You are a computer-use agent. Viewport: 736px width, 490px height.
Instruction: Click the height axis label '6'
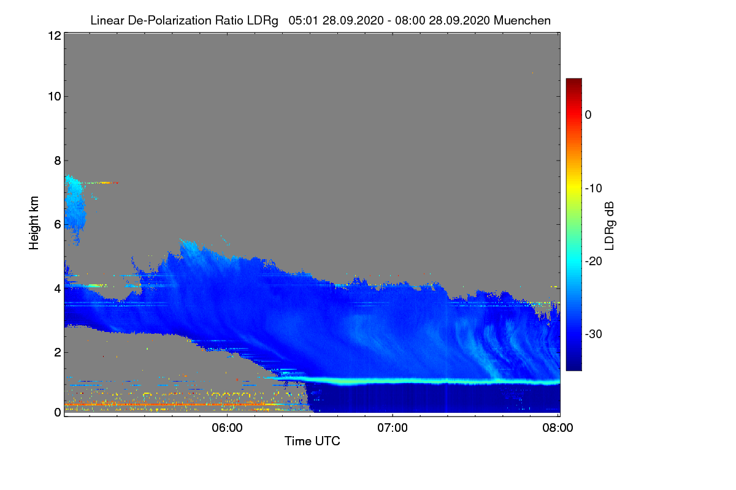[57, 224]
